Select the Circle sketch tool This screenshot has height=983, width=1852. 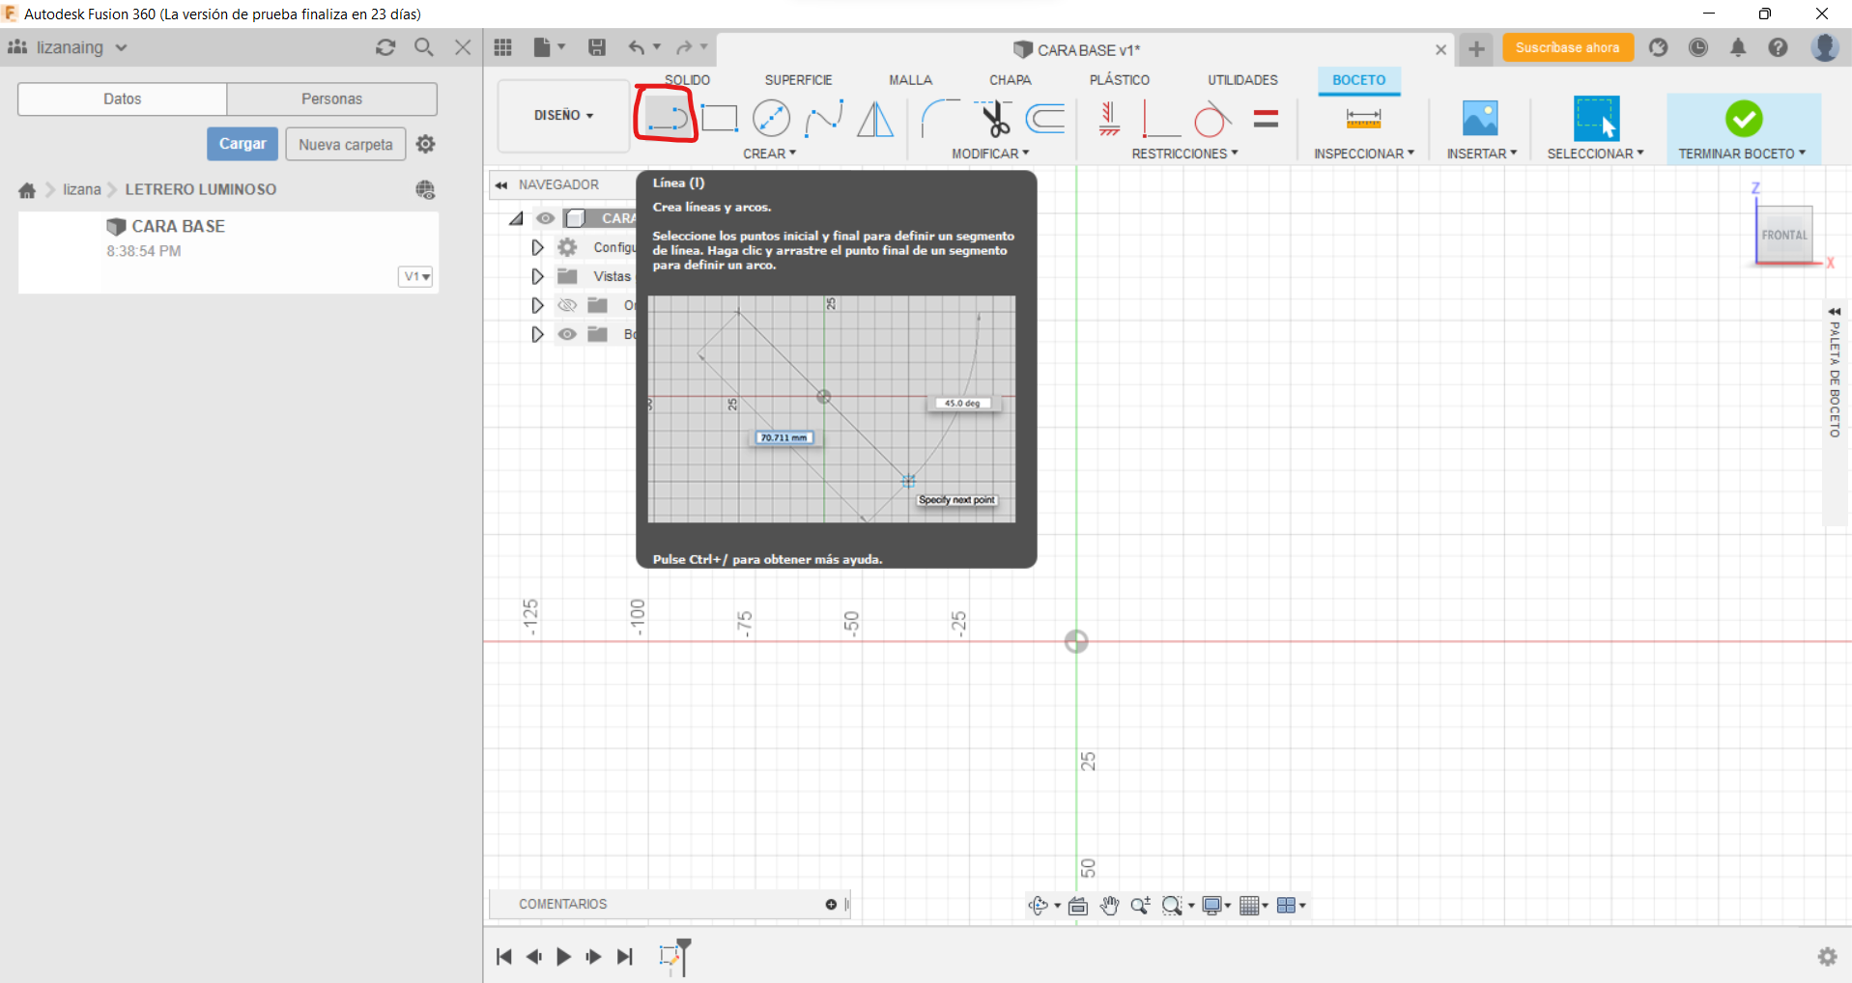pos(771,118)
